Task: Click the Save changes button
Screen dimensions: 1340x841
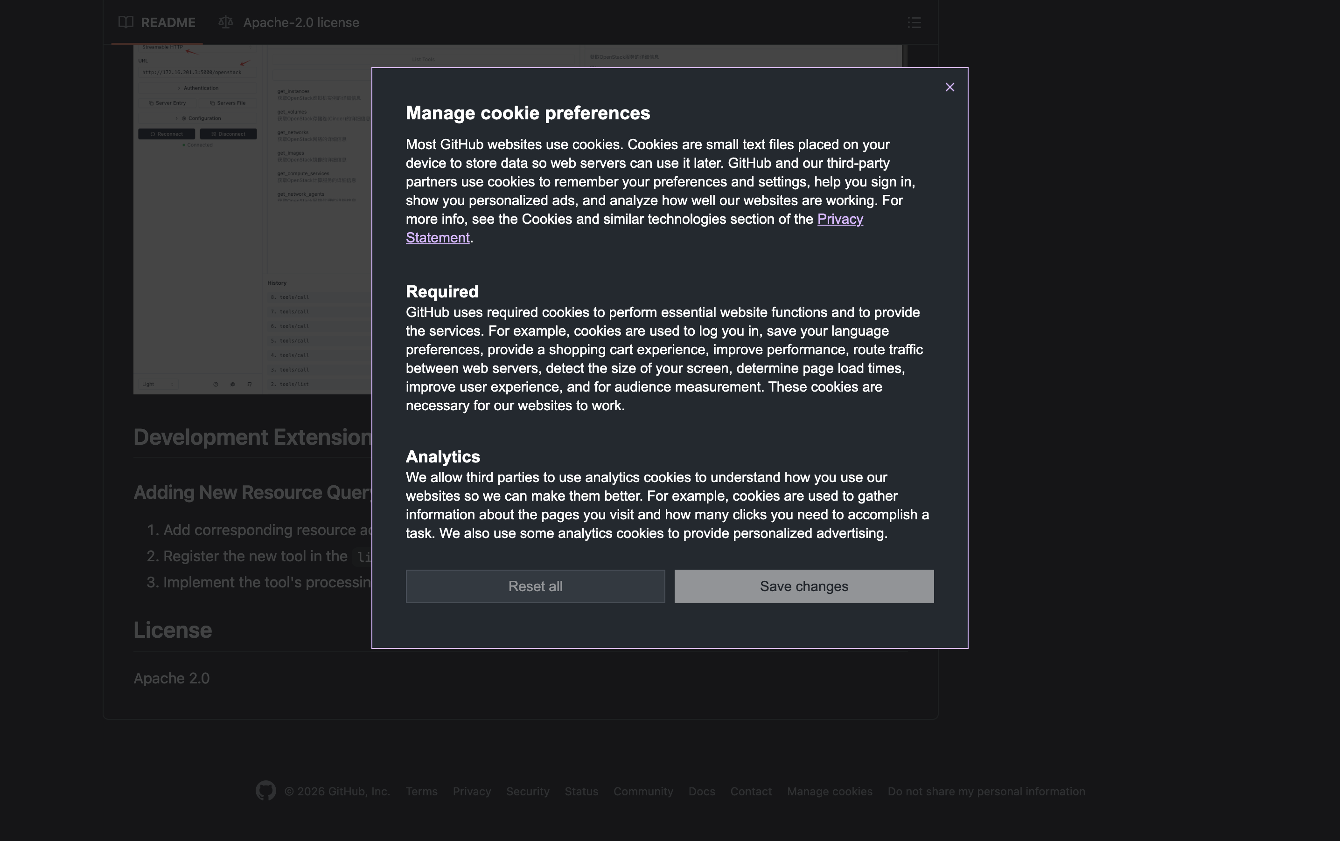Action: (x=803, y=586)
